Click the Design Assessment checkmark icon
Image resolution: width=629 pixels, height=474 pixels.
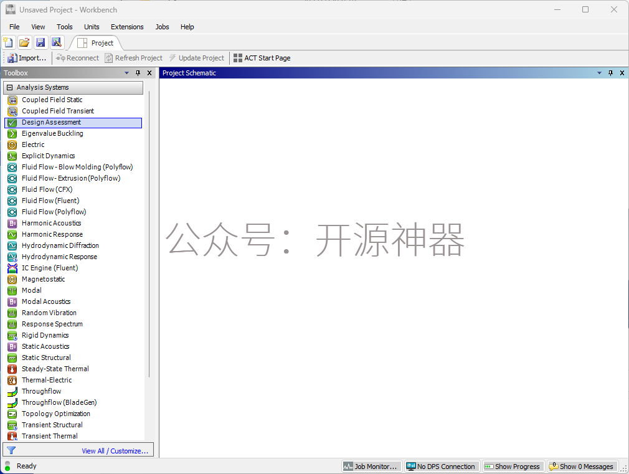pos(12,123)
